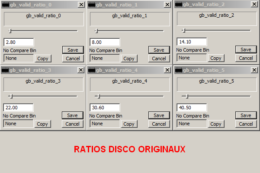
Task: Click the value field showing 30.60
Action: coord(105,108)
